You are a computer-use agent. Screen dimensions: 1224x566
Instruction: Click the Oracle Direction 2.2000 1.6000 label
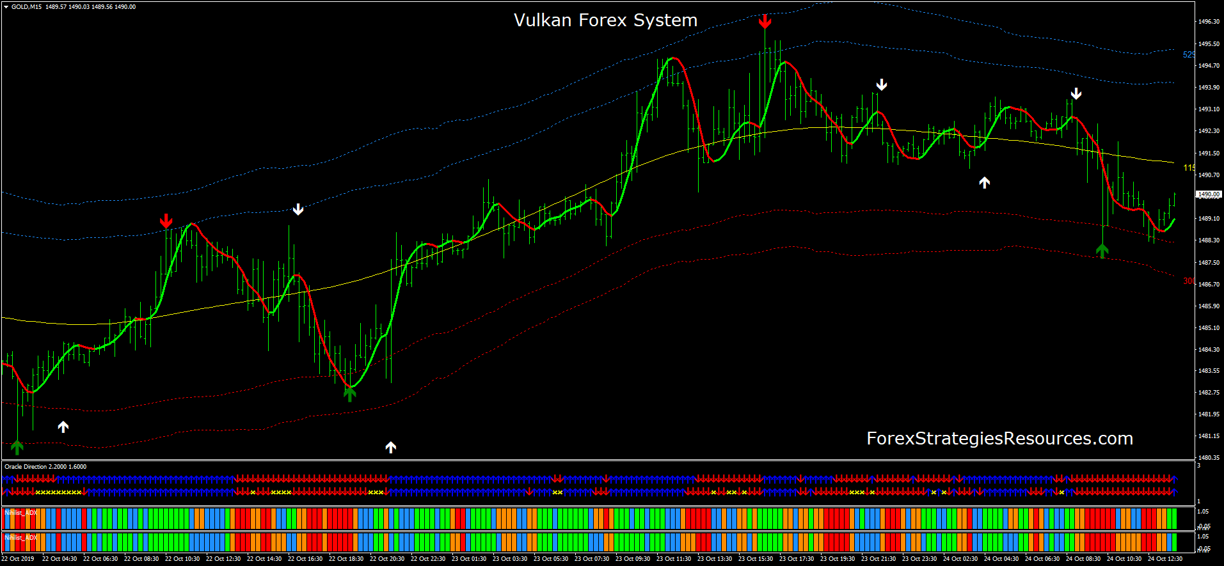pyautogui.click(x=45, y=467)
